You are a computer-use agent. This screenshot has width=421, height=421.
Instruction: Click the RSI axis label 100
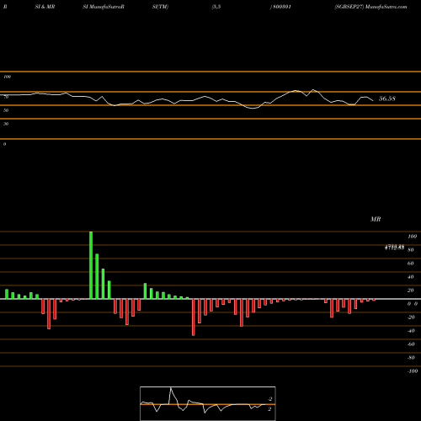(8, 77)
